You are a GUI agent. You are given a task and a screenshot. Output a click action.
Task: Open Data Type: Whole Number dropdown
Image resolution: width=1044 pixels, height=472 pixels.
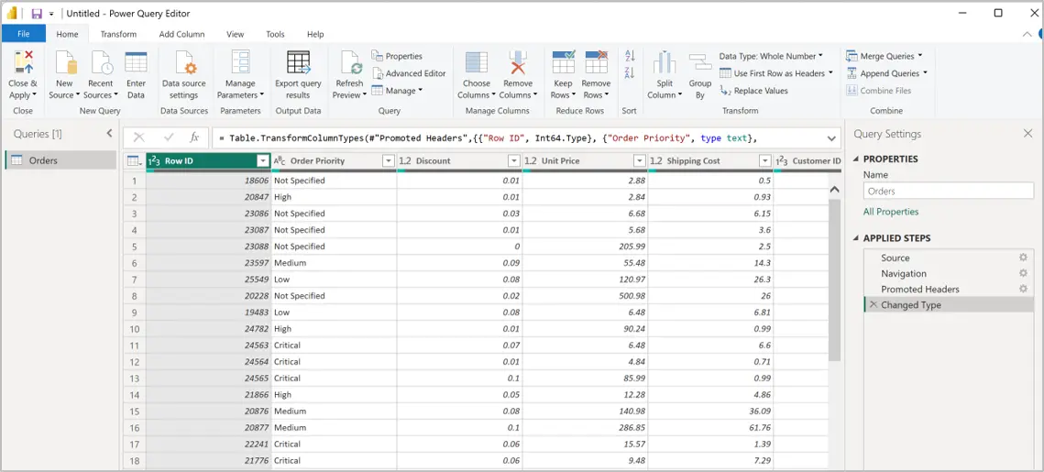pos(771,56)
